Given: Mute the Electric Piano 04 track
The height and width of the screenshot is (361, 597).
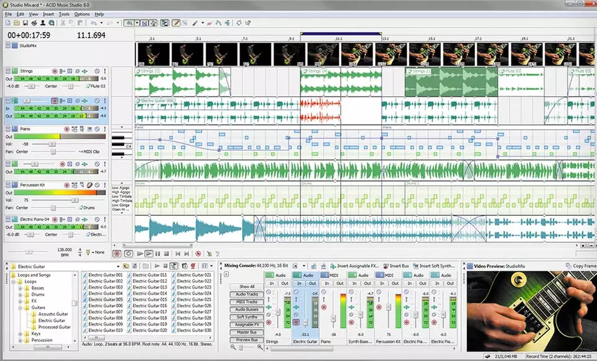Looking at the screenshot, I should [x=97, y=220].
